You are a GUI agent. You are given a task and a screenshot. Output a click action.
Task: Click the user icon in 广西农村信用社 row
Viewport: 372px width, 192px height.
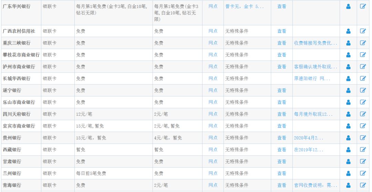point(348,31)
